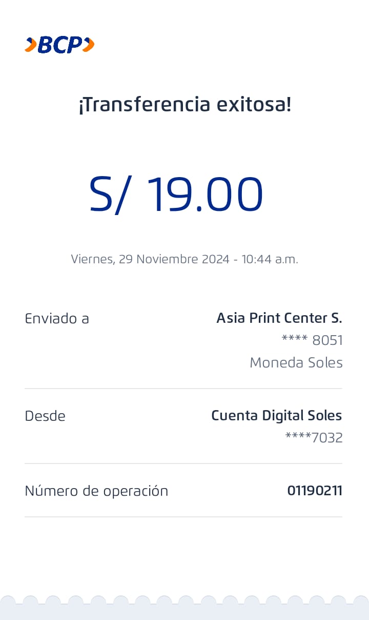Image resolution: width=369 pixels, height=620 pixels.
Task: Tap the Transferencia exitosa heading
Action: point(184,105)
